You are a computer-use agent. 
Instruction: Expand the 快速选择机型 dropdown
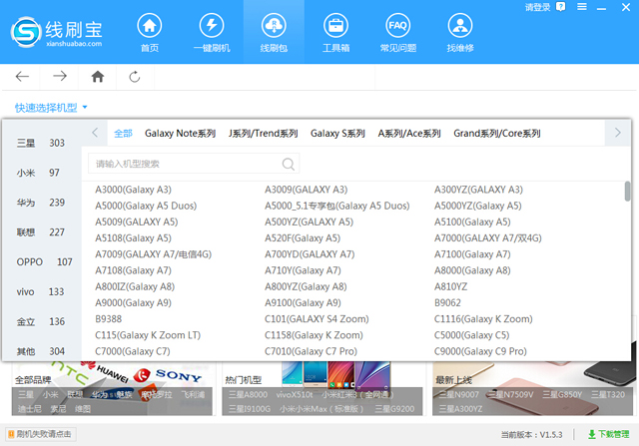[x=52, y=107]
